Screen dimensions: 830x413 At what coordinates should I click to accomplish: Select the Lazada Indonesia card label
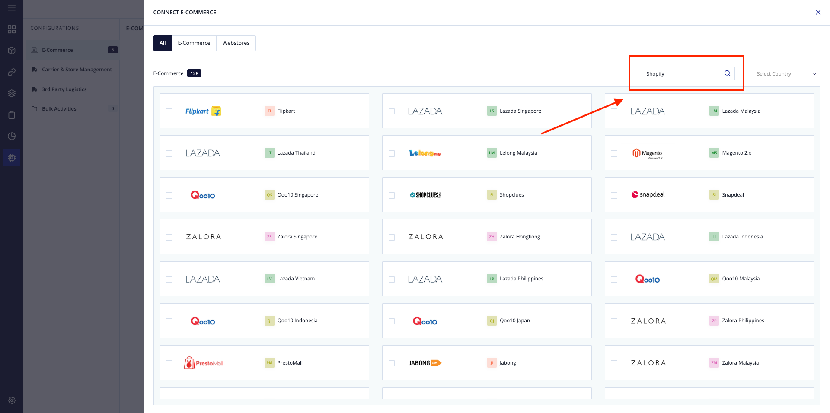(742, 237)
